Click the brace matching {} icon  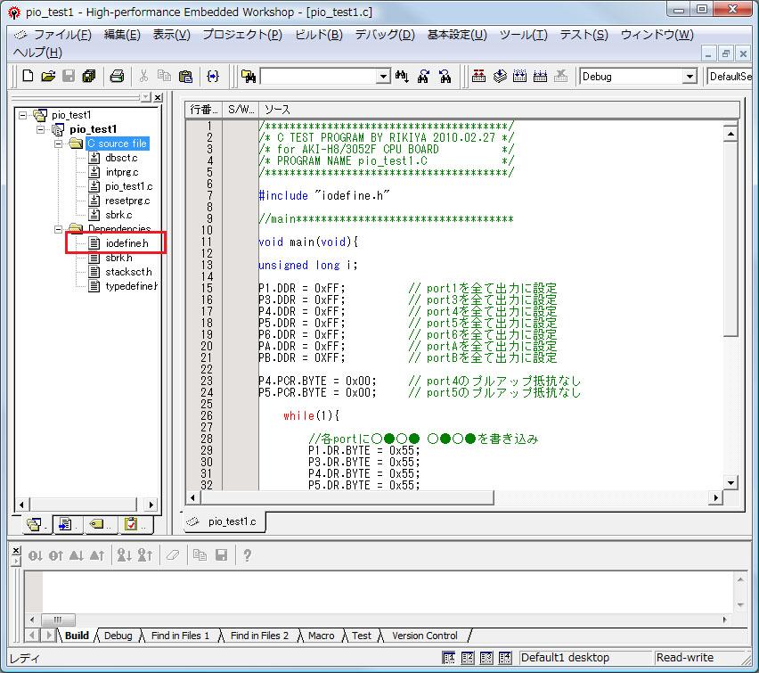(x=213, y=77)
